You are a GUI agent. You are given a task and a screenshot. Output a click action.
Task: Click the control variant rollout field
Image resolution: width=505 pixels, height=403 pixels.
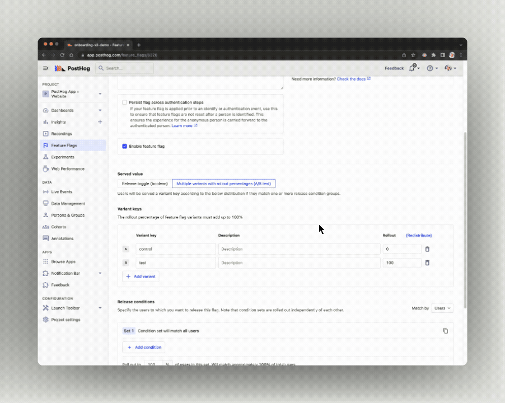click(401, 249)
